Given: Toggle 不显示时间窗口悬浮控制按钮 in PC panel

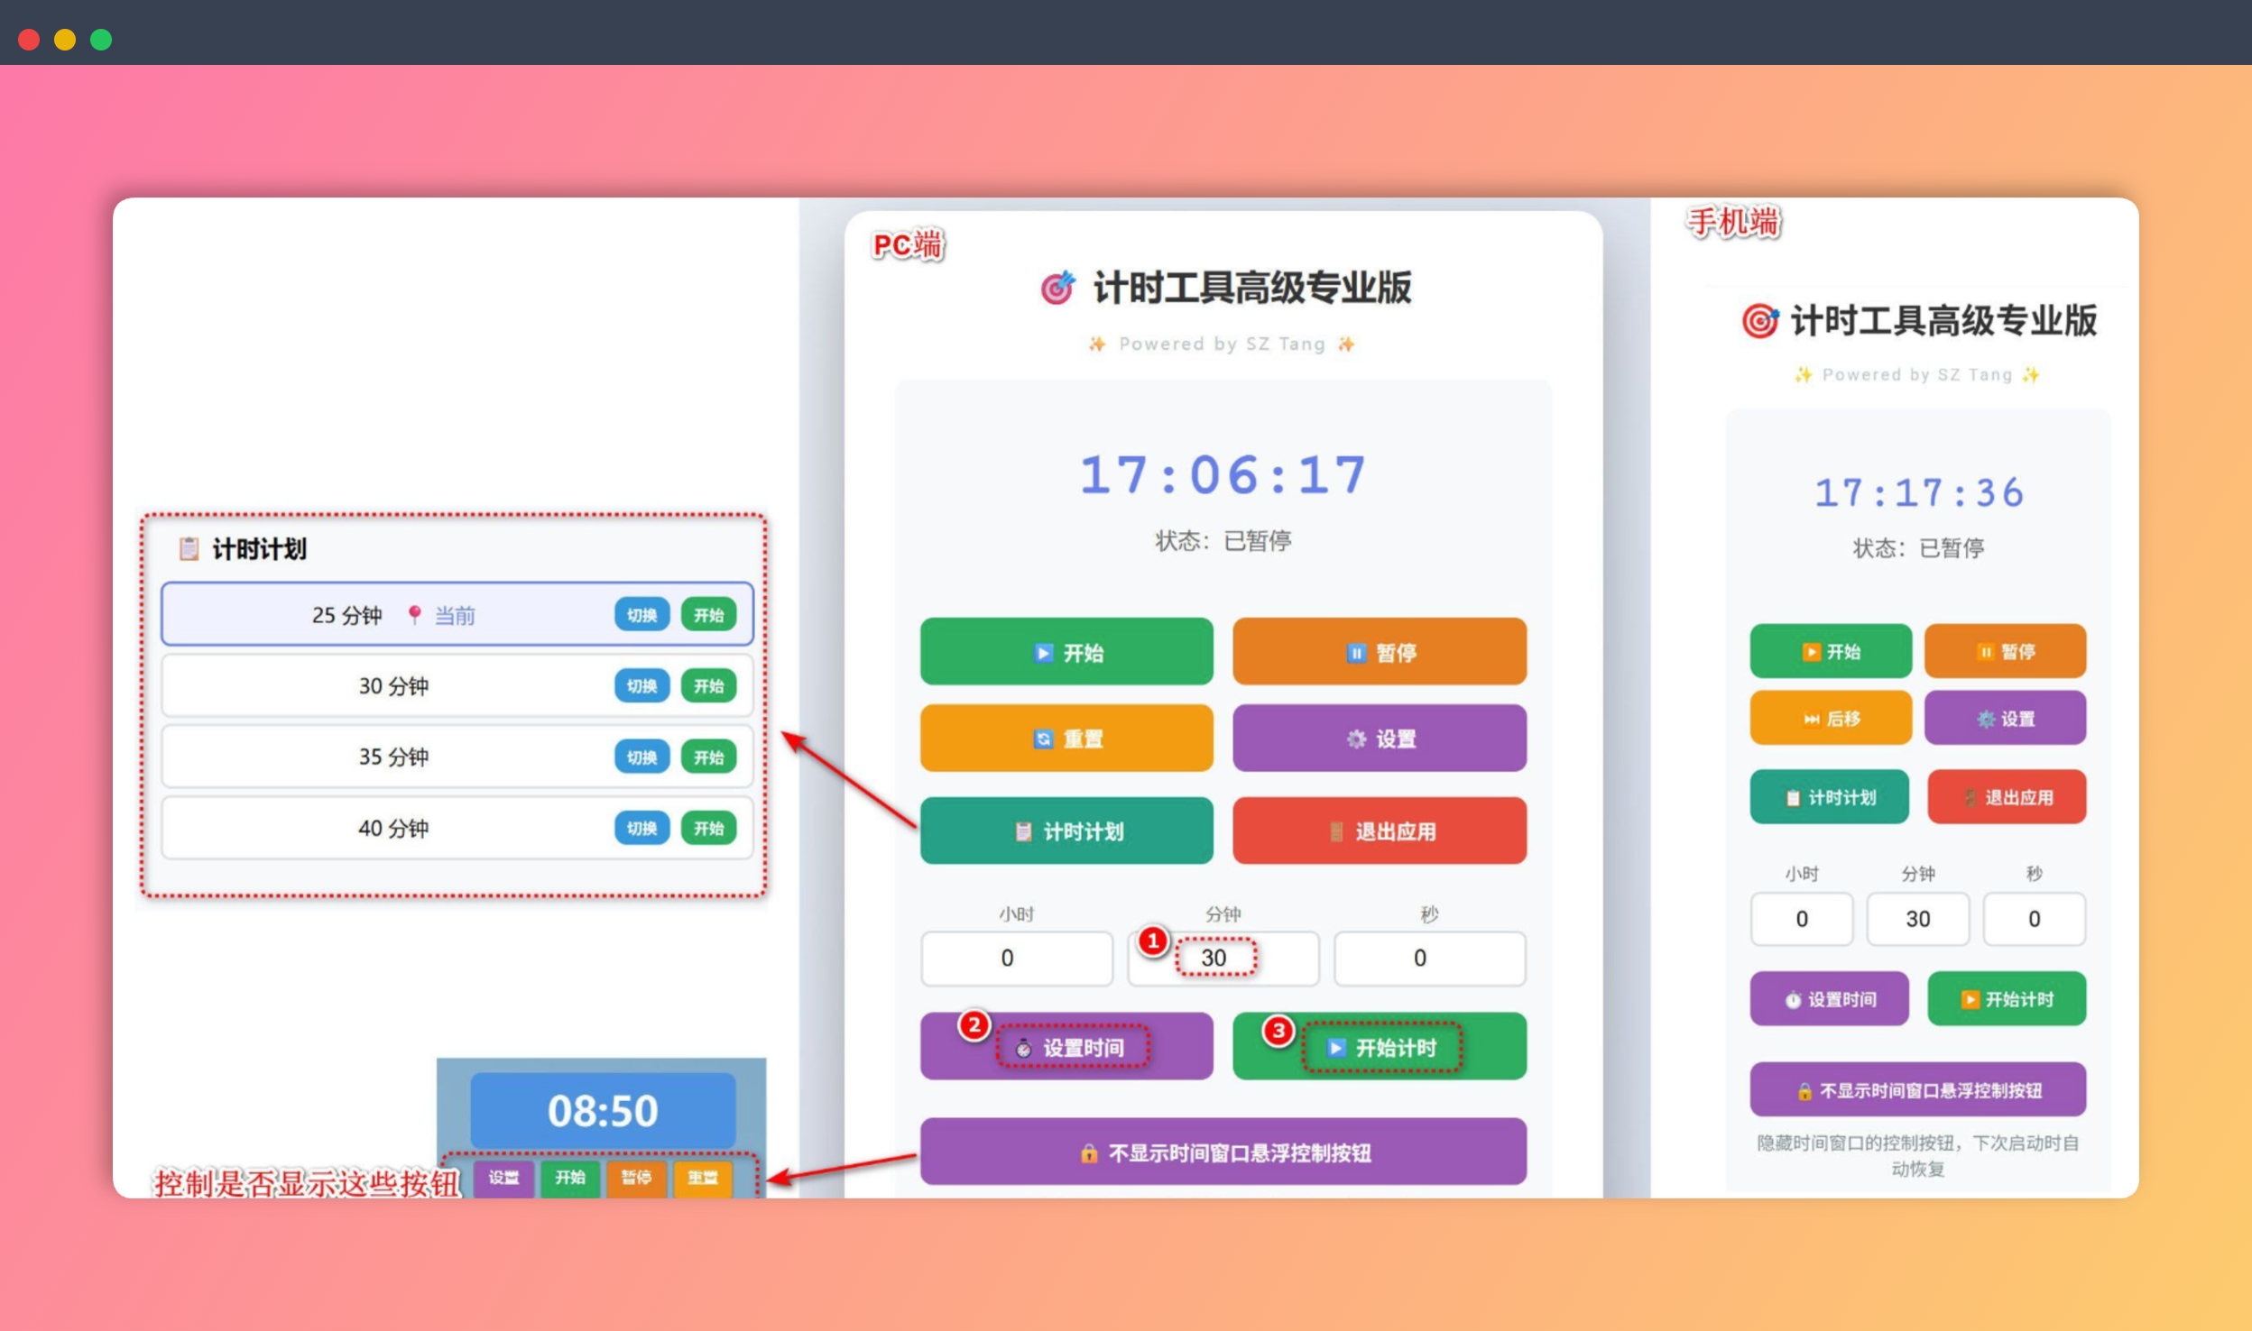Looking at the screenshot, I should click(1223, 1152).
